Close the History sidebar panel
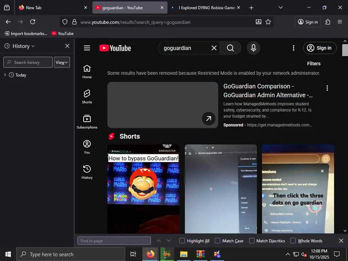Viewport: 348px width, 261px height. 67,46
